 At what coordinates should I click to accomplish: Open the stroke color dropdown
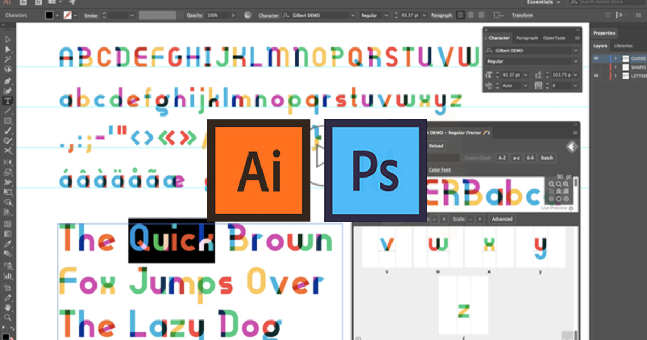coord(76,16)
